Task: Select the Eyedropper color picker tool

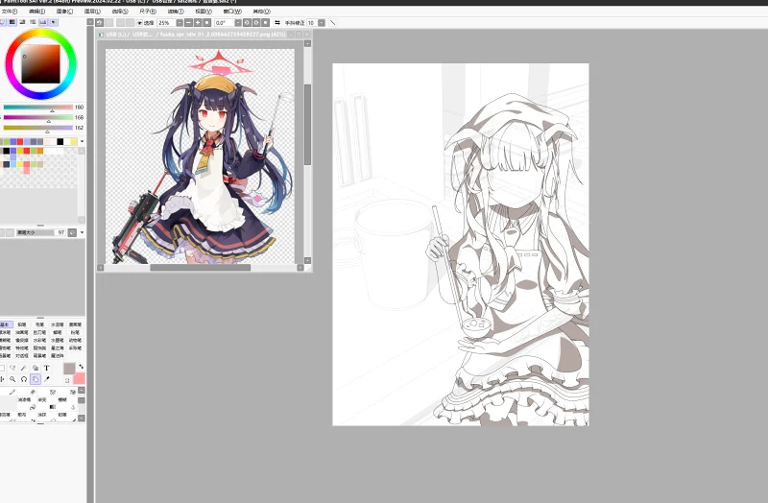Action: point(46,378)
